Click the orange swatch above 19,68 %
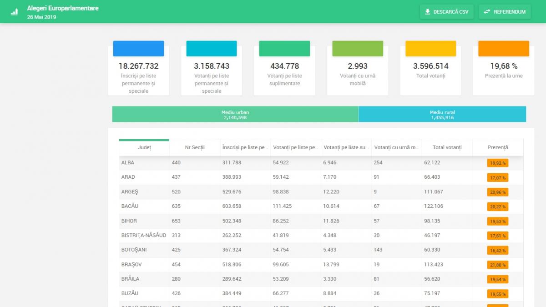This screenshot has height=307, width=546. point(504,49)
